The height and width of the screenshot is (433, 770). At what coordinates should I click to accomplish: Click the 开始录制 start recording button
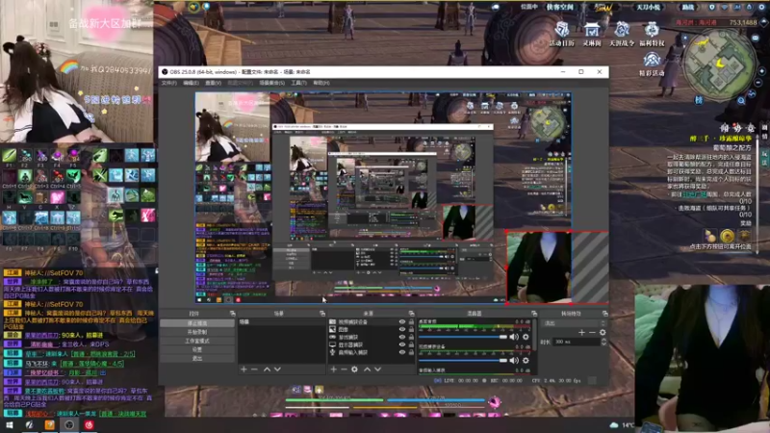point(197,332)
